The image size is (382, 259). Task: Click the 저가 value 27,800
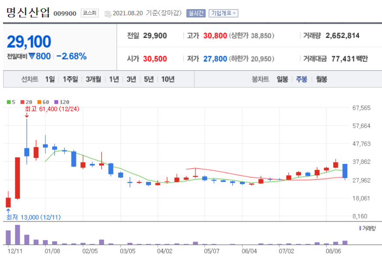coord(215,59)
